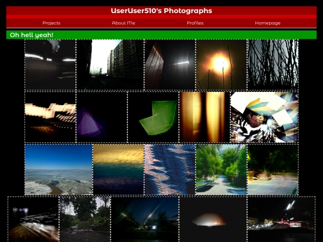Click the green Oh hell yeah! banner

161,35
